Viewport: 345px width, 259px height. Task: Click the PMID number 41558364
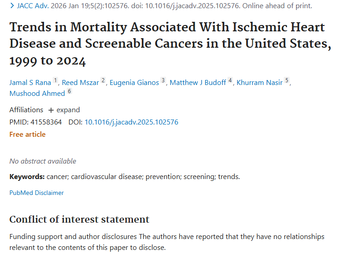point(46,122)
